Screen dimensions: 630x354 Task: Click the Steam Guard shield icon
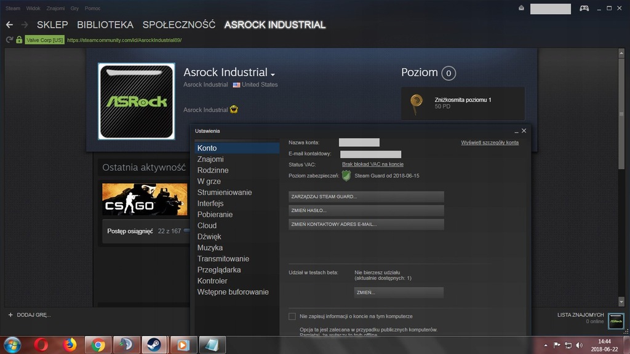tap(346, 175)
